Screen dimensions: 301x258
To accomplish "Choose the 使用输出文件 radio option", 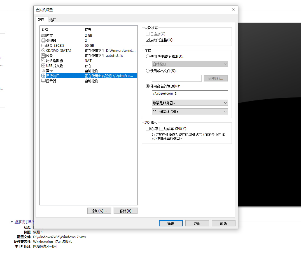I will coord(148,71).
